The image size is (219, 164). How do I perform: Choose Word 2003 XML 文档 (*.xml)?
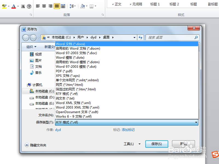coord(127,107)
